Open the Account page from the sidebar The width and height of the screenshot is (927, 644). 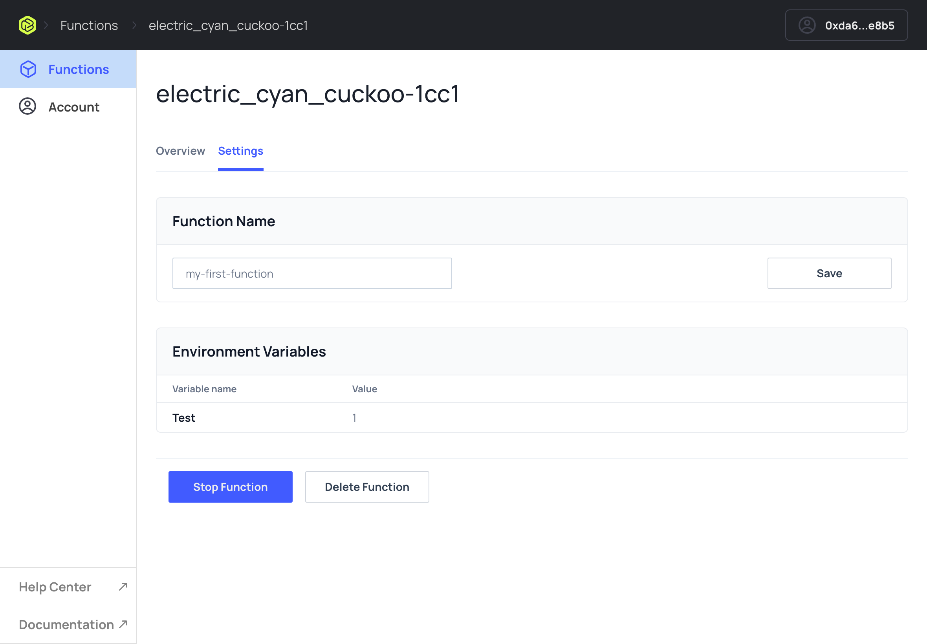(74, 106)
